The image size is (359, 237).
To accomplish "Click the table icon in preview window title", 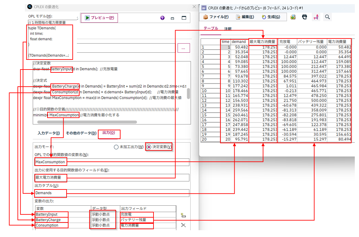I will click(x=204, y=8).
